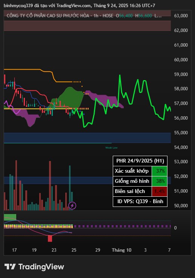The width and height of the screenshot is (195, 278).
Task: Click the green 38% pattern similarity cell
Action: (160, 181)
